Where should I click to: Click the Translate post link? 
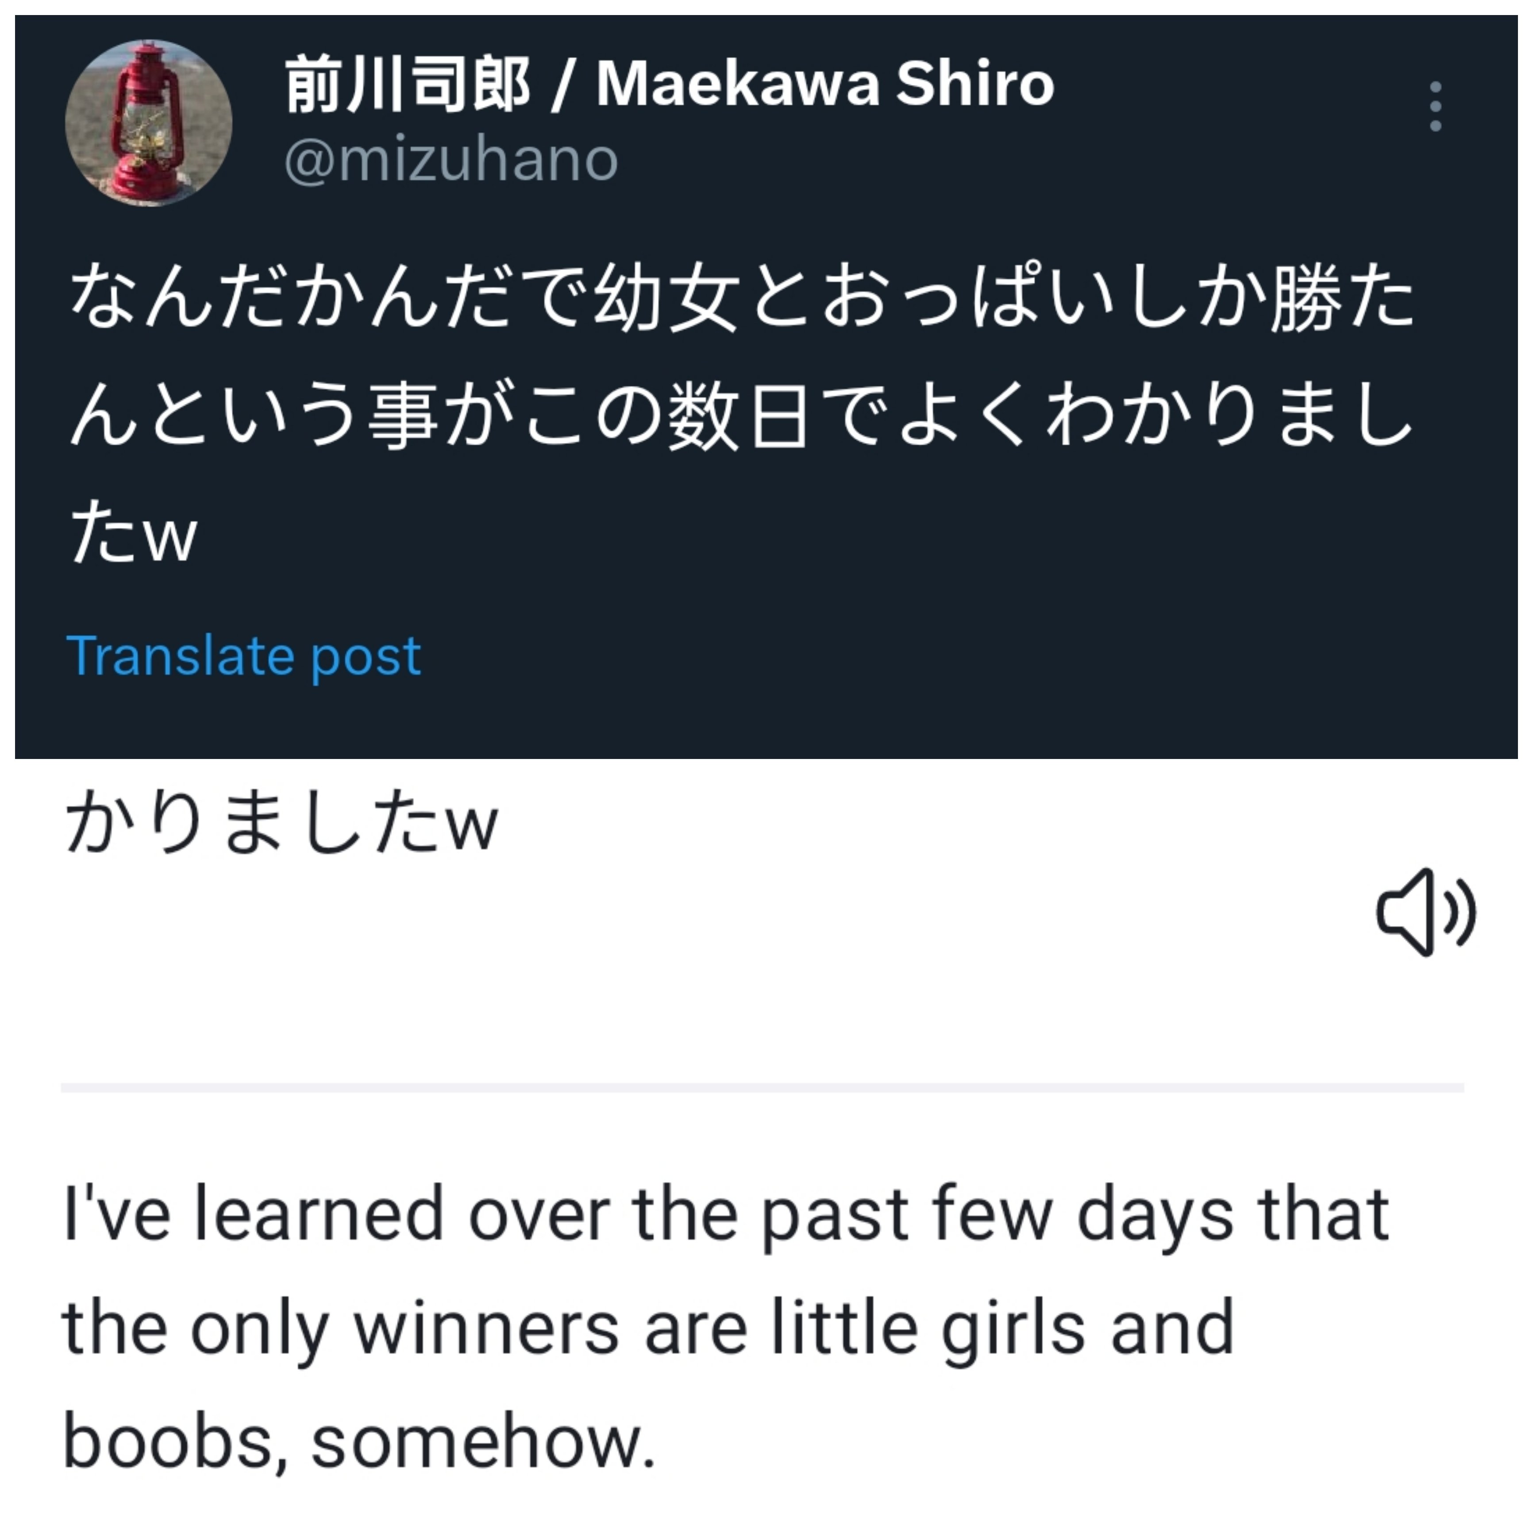click(243, 656)
